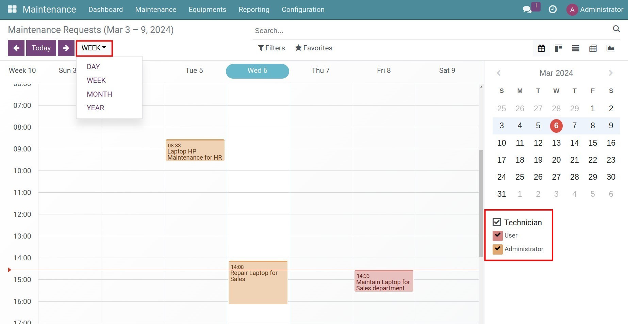Select March 31 in mini calendar

[x=501, y=194]
